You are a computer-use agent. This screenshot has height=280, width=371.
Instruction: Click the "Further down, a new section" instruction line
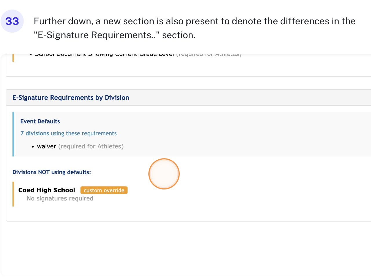(x=194, y=21)
